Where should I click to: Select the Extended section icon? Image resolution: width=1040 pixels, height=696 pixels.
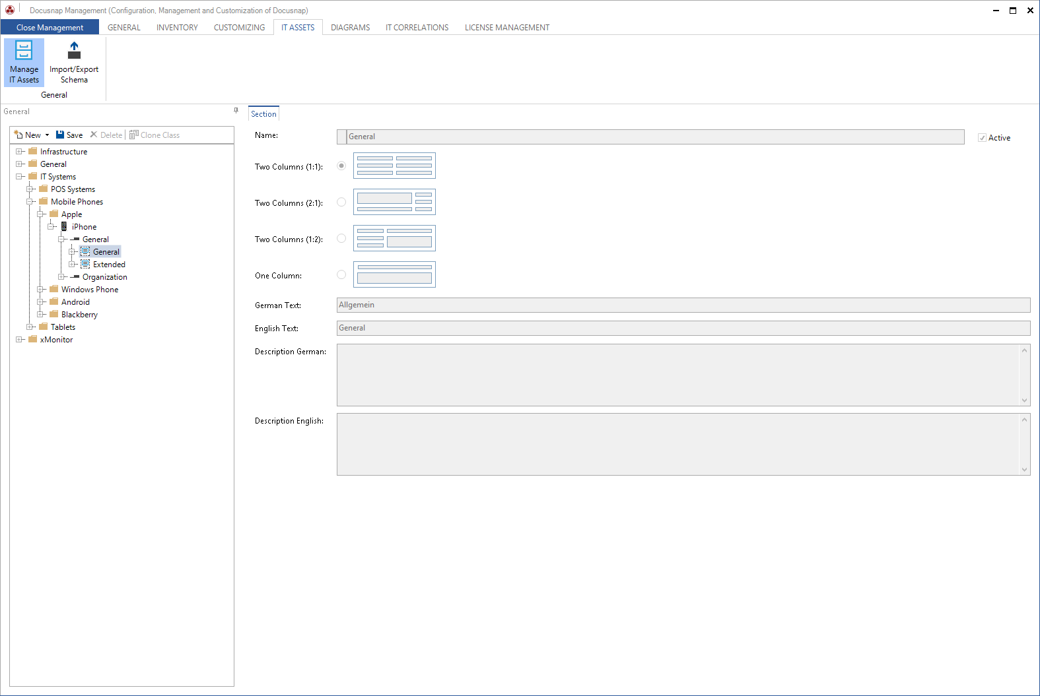point(85,264)
